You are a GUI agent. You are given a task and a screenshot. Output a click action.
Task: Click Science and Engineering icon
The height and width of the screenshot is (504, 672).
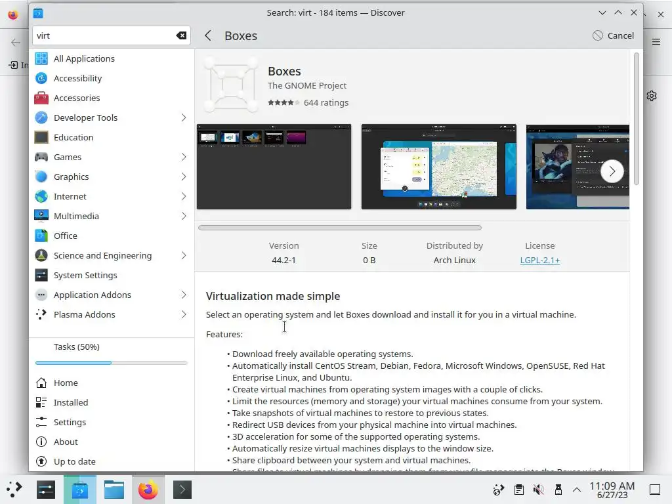(x=41, y=256)
